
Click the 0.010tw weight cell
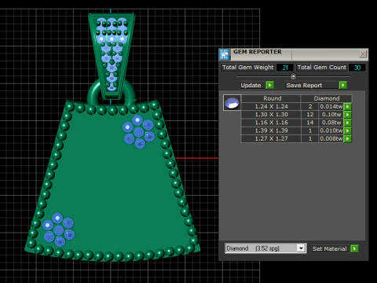click(x=331, y=130)
